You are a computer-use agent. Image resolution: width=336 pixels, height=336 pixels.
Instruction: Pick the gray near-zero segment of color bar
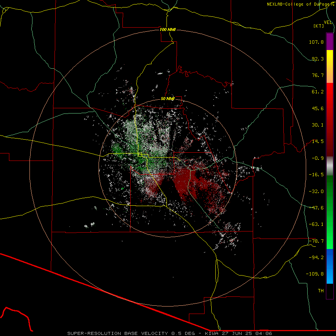(x=330, y=166)
